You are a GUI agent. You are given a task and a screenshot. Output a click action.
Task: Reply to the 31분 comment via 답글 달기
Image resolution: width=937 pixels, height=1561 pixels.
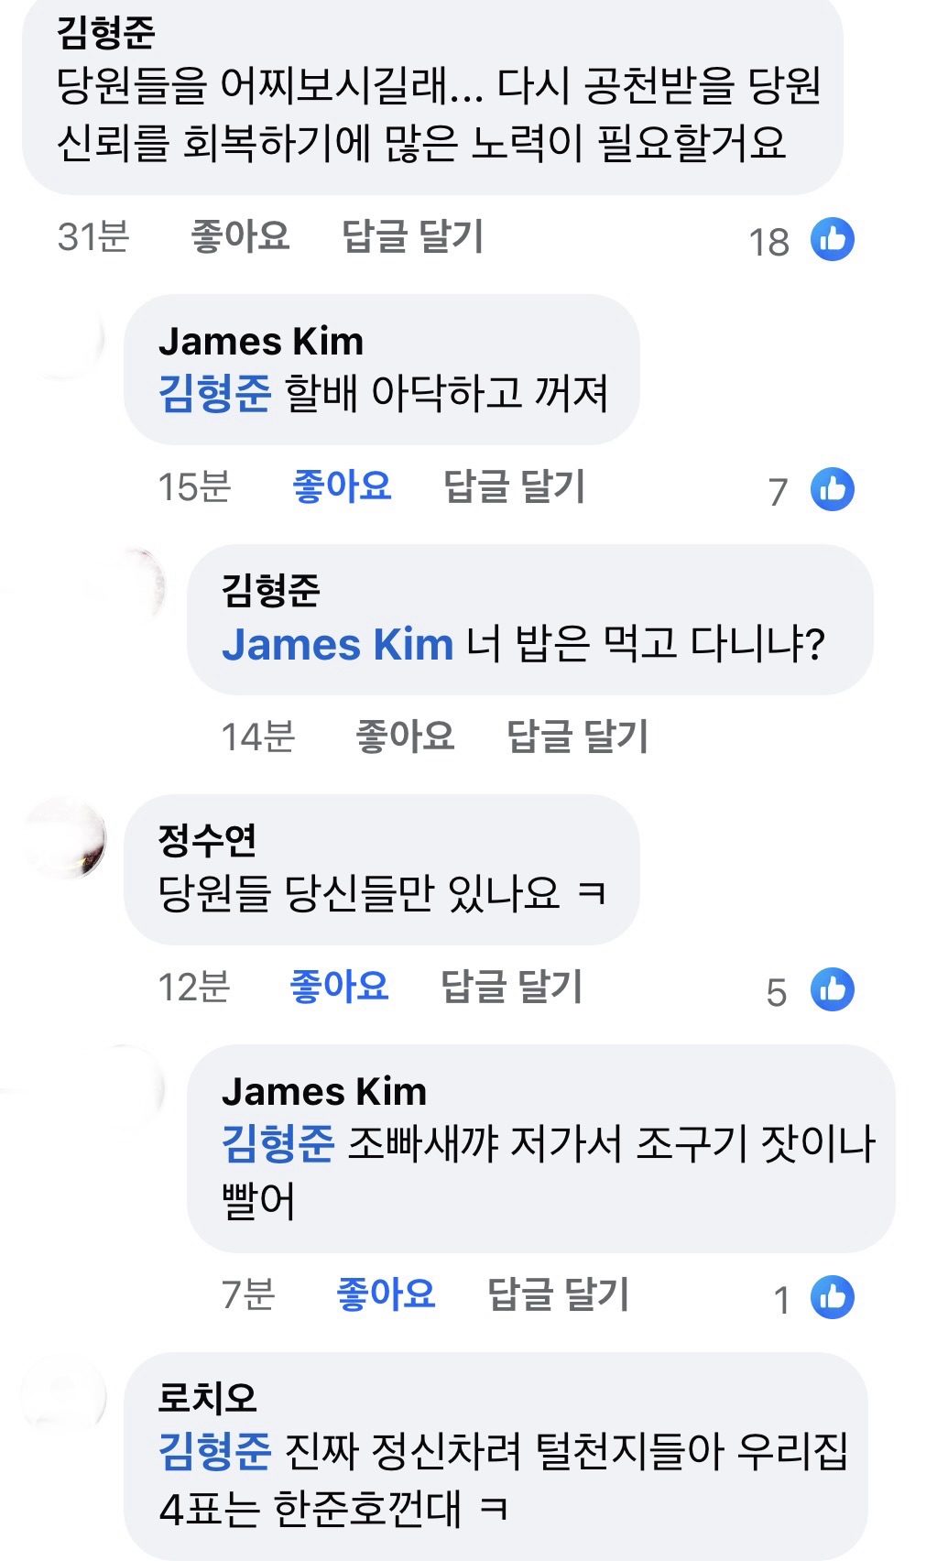[x=412, y=236]
